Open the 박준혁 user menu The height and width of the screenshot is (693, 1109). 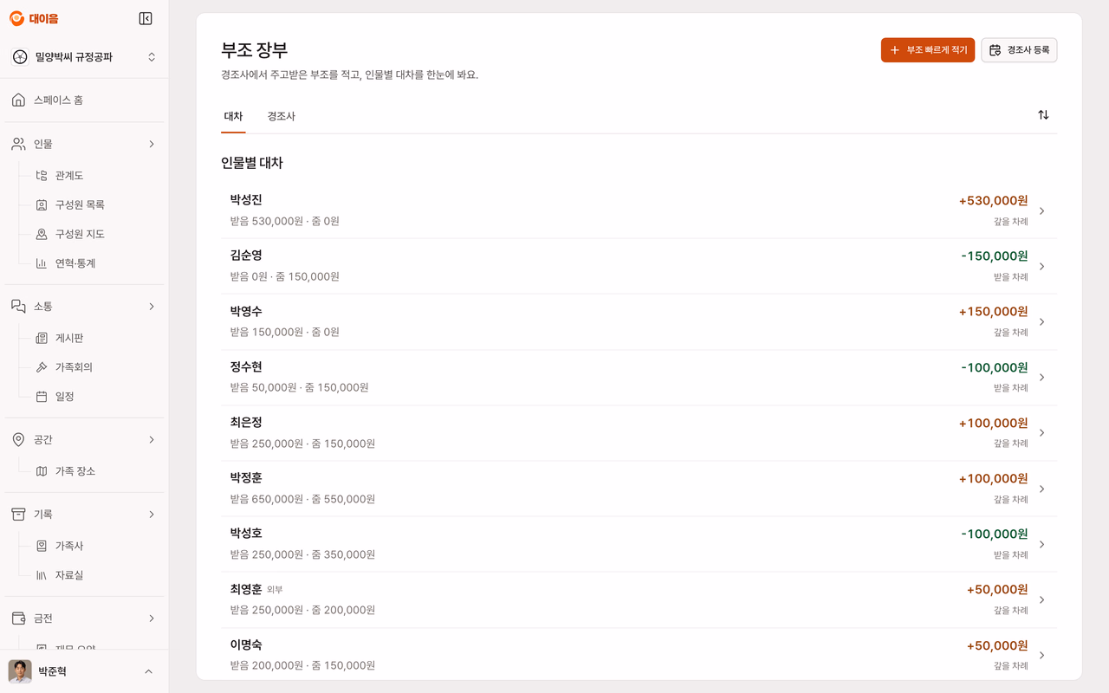click(x=84, y=671)
